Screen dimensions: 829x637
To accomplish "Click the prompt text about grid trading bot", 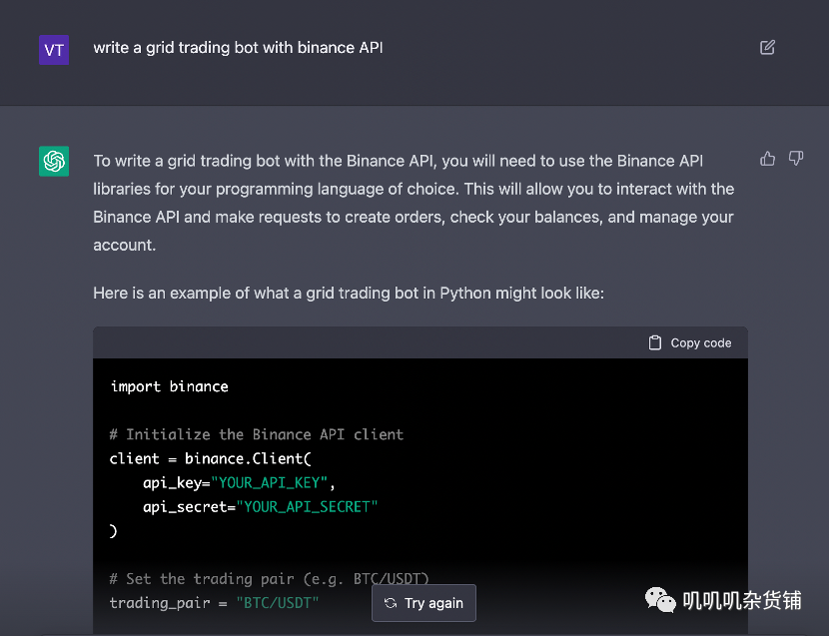I will pos(238,48).
